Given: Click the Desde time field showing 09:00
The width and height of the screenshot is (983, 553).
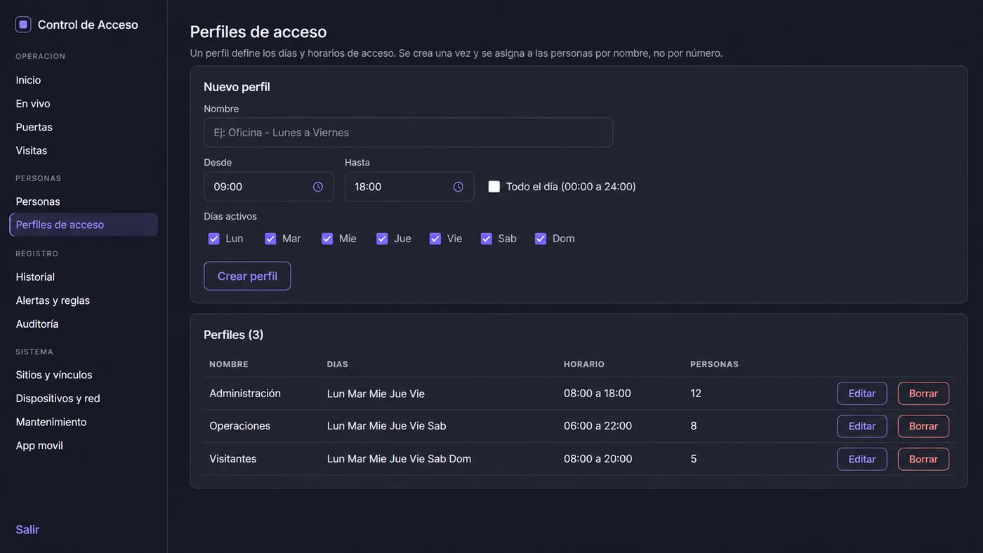Looking at the screenshot, I should (x=269, y=187).
